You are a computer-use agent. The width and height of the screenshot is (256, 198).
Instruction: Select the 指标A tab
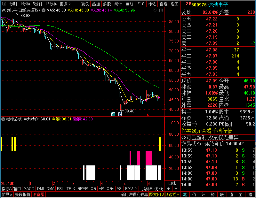[6, 189]
